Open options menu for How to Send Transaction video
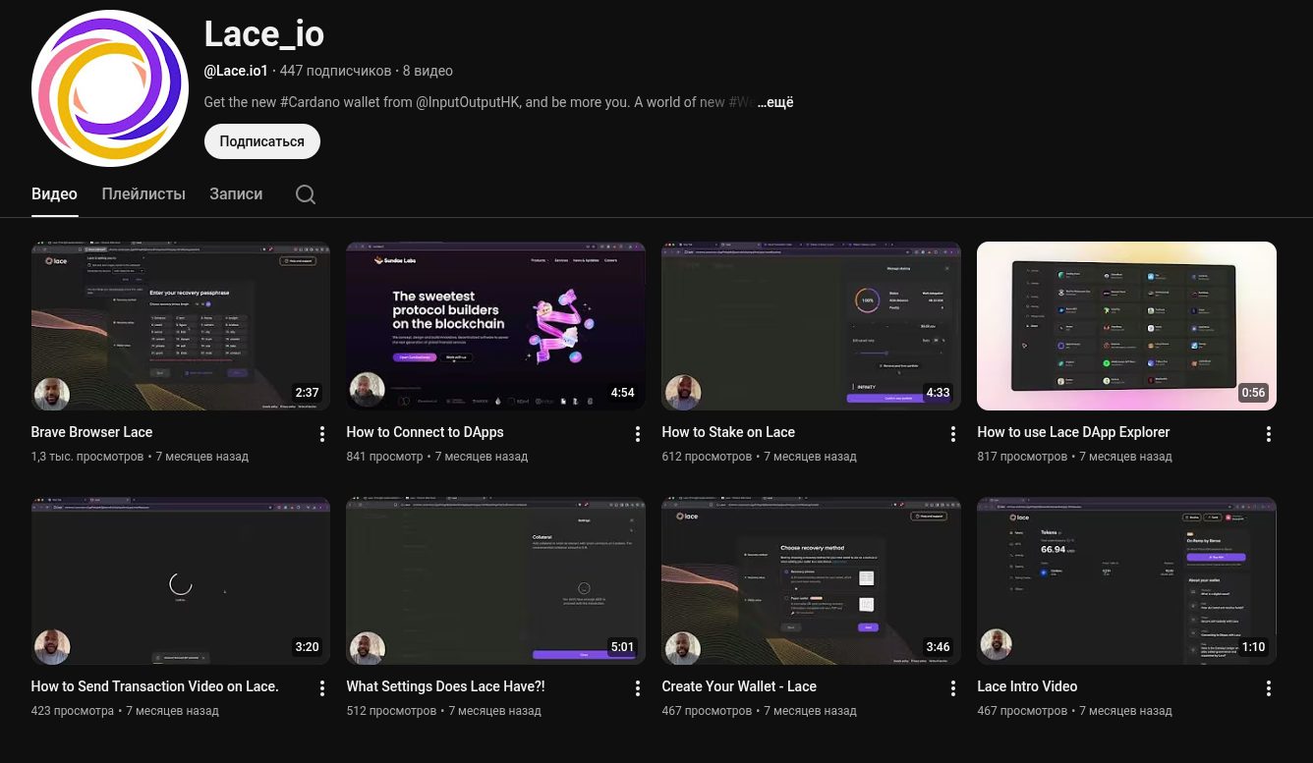 point(321,688)
